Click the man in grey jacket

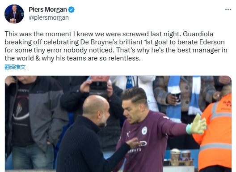click(35, 120)
